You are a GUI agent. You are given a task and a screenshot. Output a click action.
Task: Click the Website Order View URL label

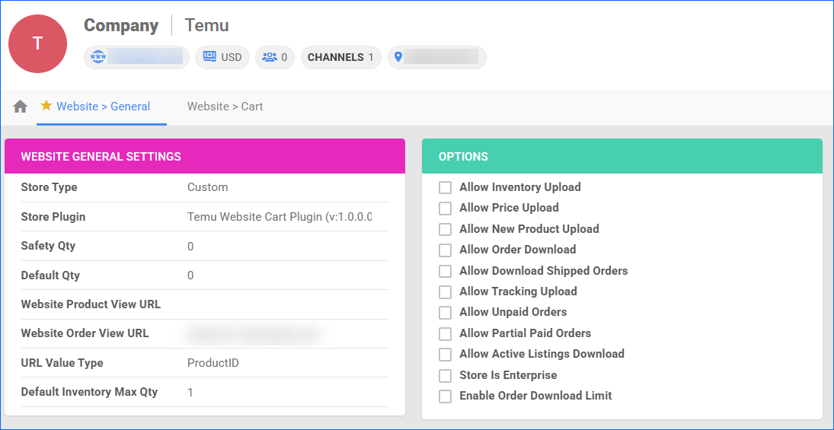pyautogui.click(x=85, y=334)
